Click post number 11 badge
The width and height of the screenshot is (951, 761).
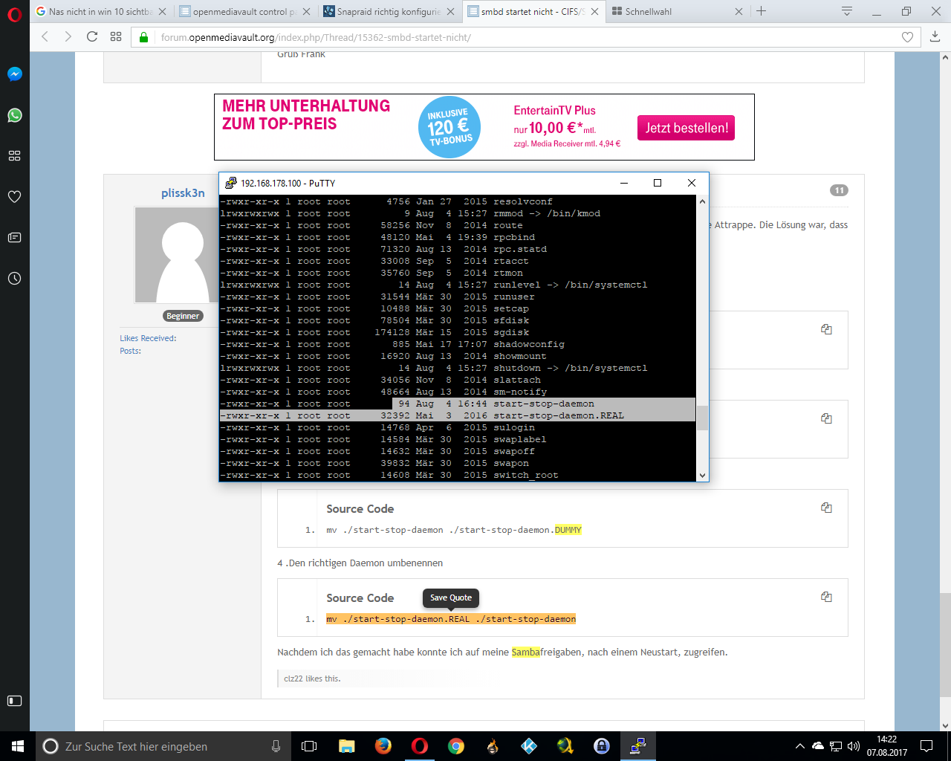point(839,190)
